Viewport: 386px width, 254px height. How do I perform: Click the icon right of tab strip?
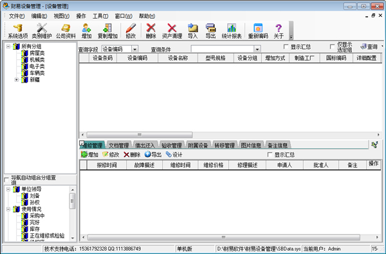click(x=375, y=145)
